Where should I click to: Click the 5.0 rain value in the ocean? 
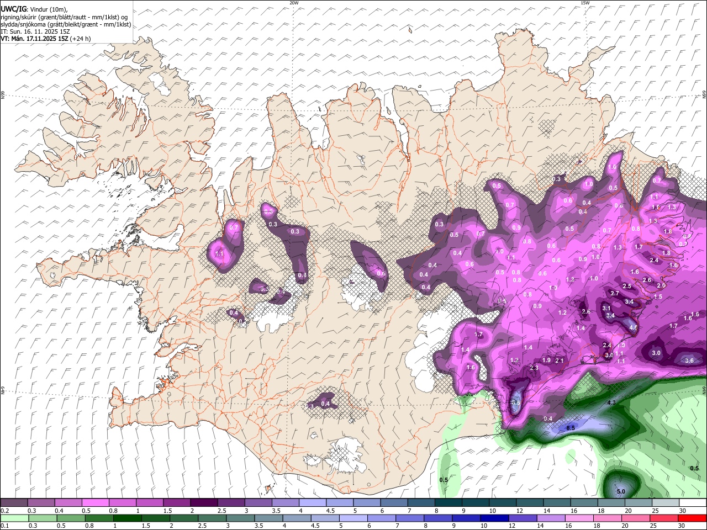pos(620,491)
